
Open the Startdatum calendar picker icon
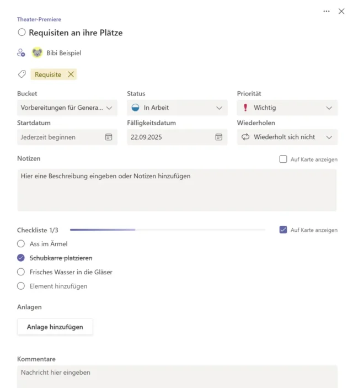(x=109, y=137)
